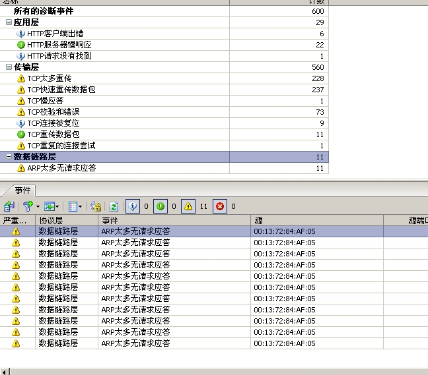Select the TCP重传数据包 event
The height and width of the screenshot is (375, 428).
tap(164, 134)
